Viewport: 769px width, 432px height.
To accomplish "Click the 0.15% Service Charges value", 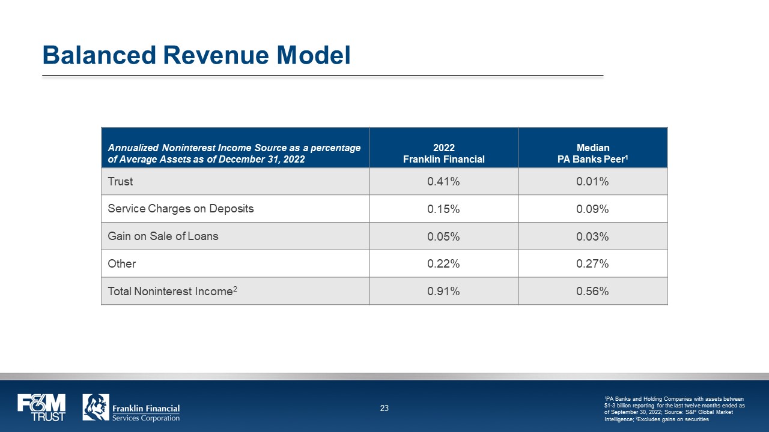I will tap(444, 209).
